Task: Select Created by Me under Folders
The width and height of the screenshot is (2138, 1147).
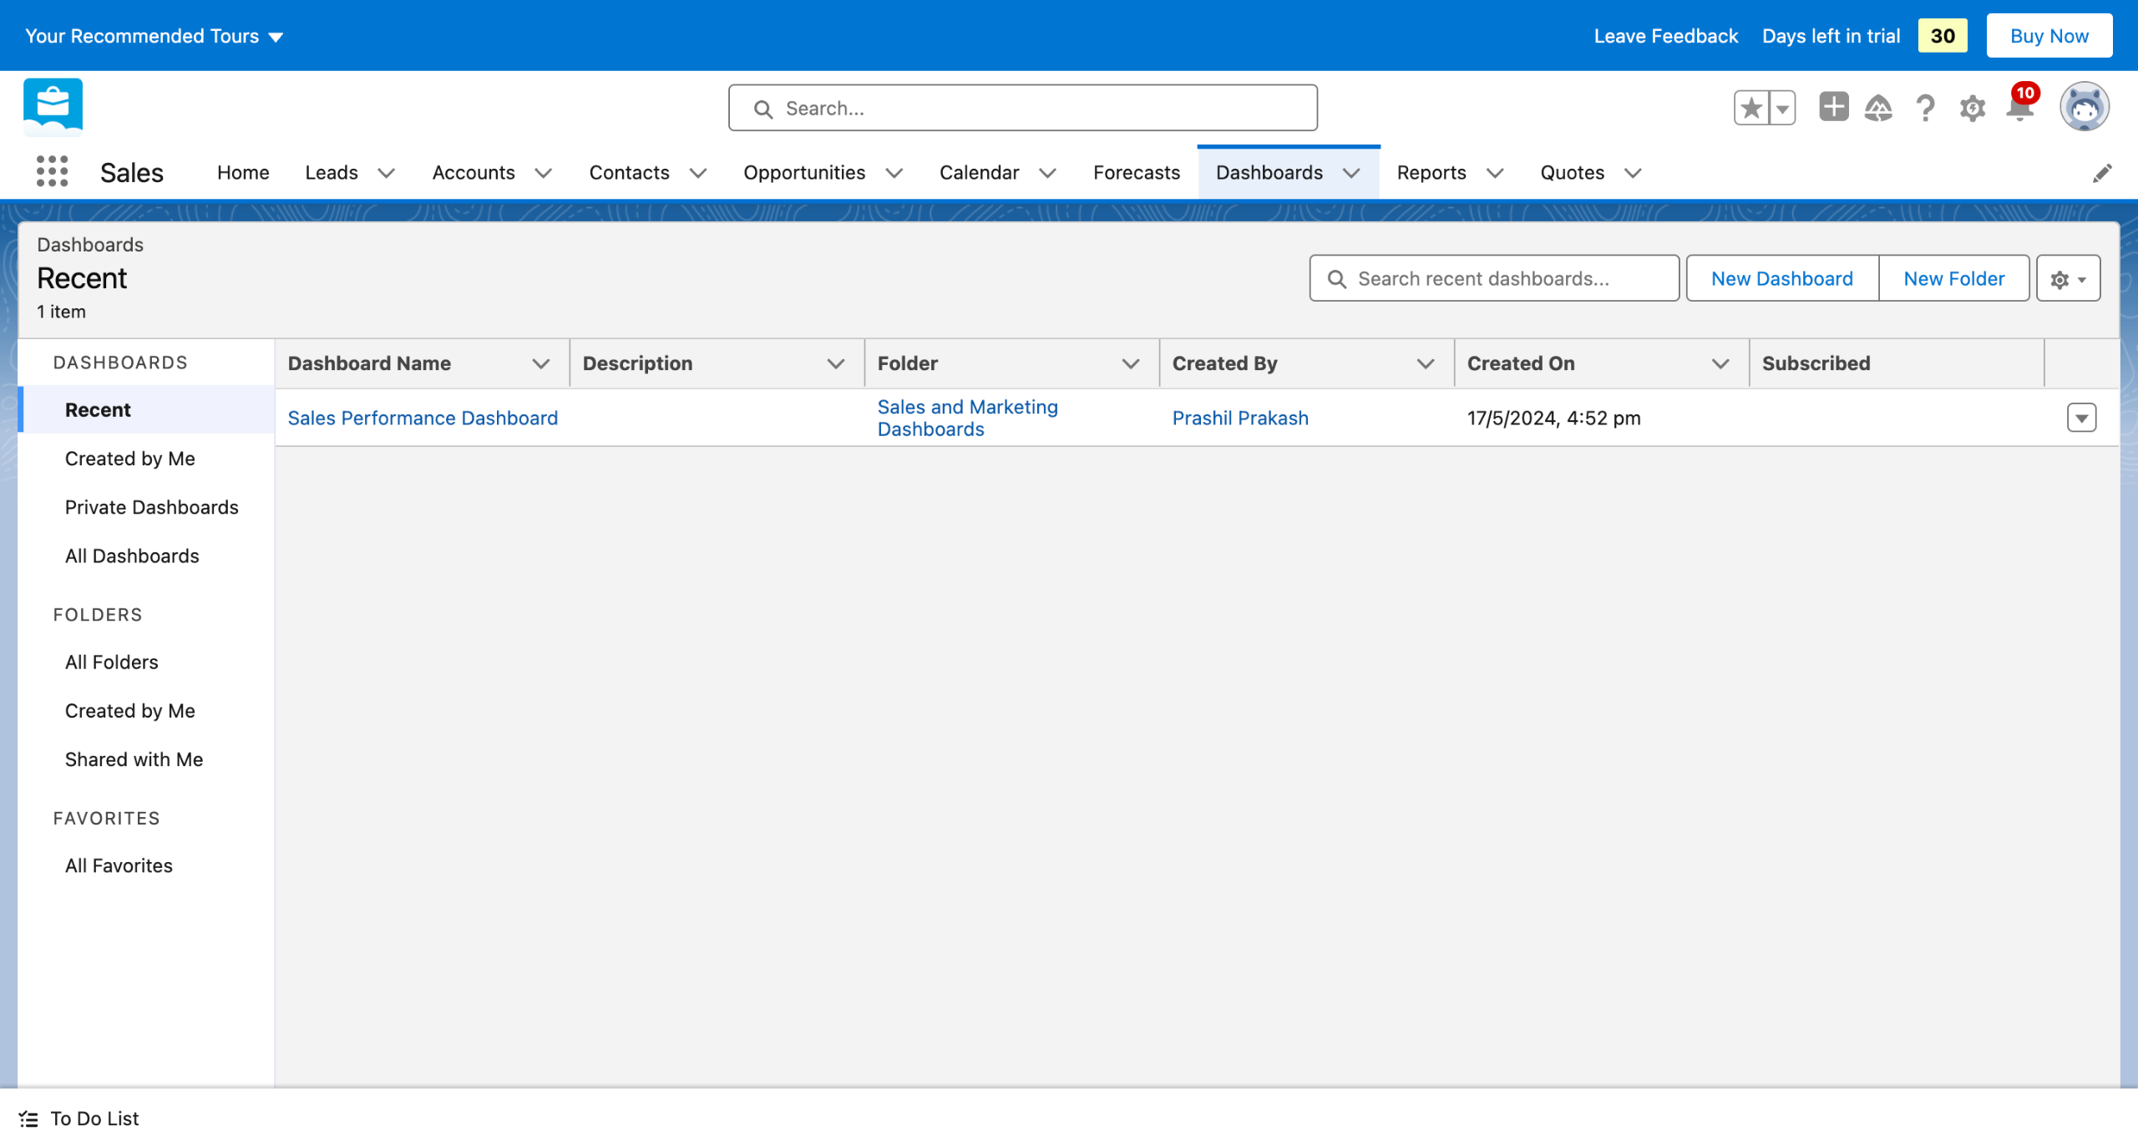Action: click(129, 711)
